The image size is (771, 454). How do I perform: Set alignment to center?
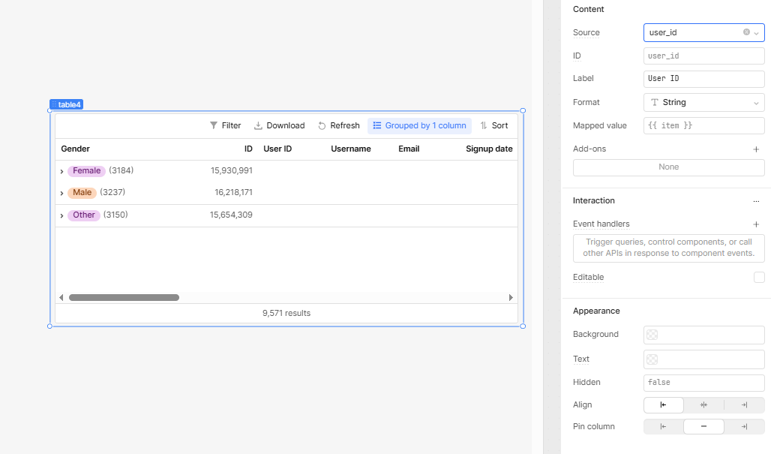point(703,404)
